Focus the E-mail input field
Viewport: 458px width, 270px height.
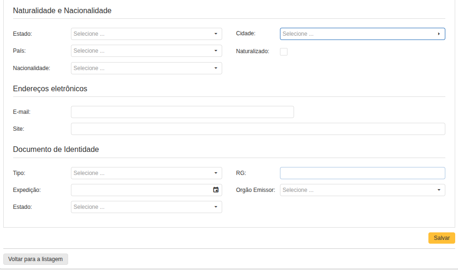click(x=182, y=112)
